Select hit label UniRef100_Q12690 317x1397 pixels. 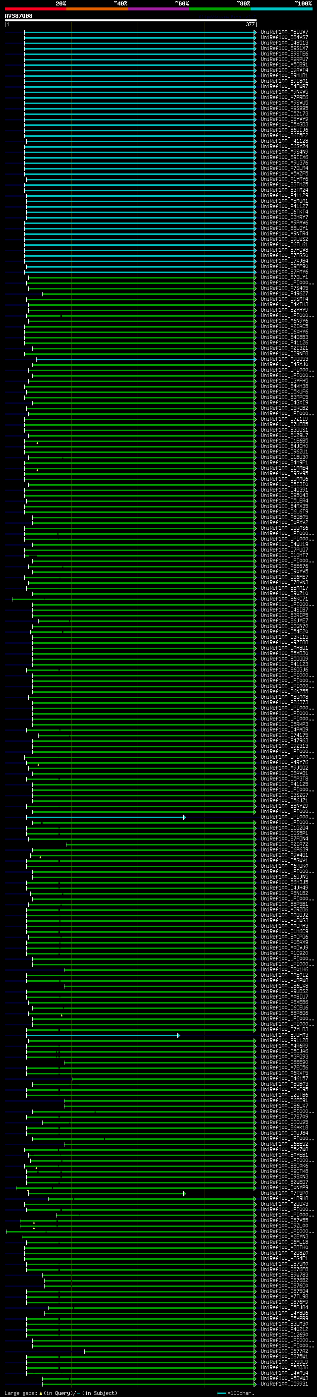284,1335
